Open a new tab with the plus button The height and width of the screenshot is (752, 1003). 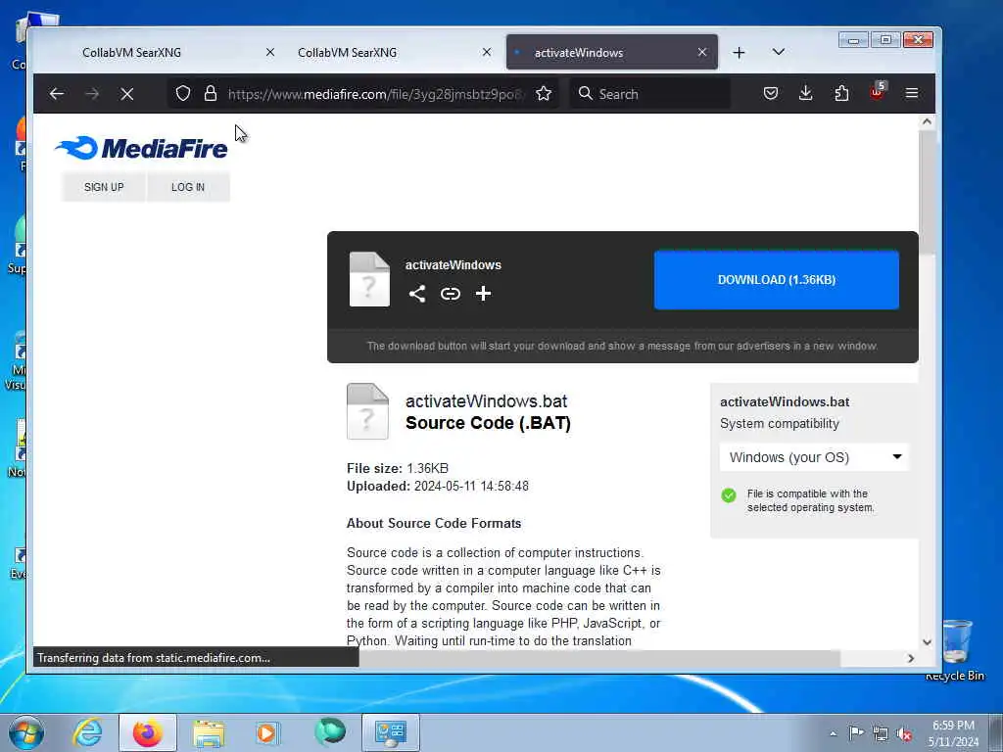[x=739, y=53]
